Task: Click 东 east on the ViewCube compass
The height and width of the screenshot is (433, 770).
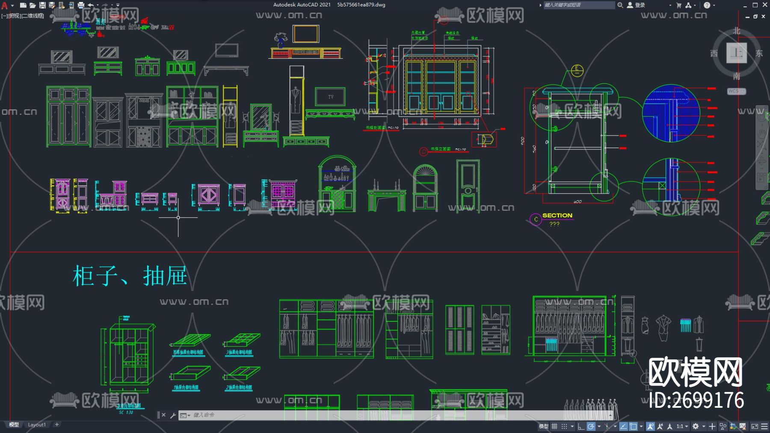Action: click(759, 53)
